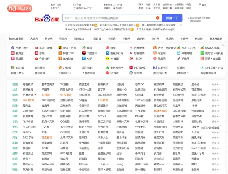
Task: Close the 热门小游戏推荐 popup
Action: (220, 125)
